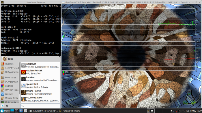The width and height of the screenshot is (202, 113).
Task: Click the green GPU load legend square
Action: tap(63, 72)
